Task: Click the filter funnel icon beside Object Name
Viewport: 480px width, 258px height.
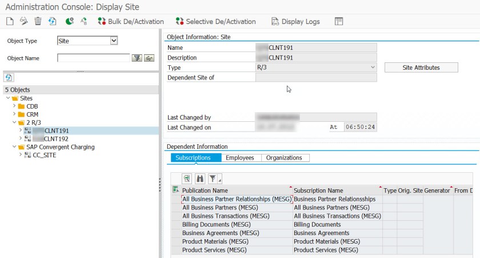Action: (x=137, y=58)
